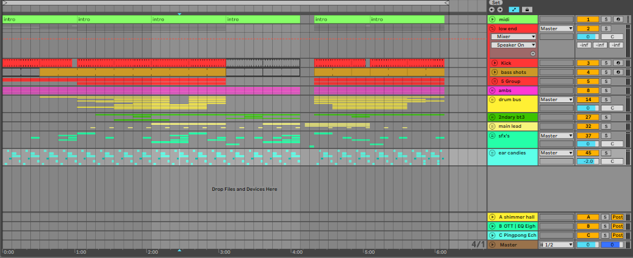Click the Set locator button
The height and width of the screenshot is (258, 633).
coord(496,2)
